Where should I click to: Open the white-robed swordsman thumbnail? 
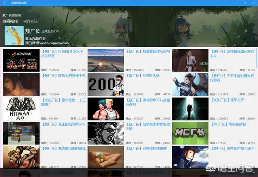coord(190,60)
